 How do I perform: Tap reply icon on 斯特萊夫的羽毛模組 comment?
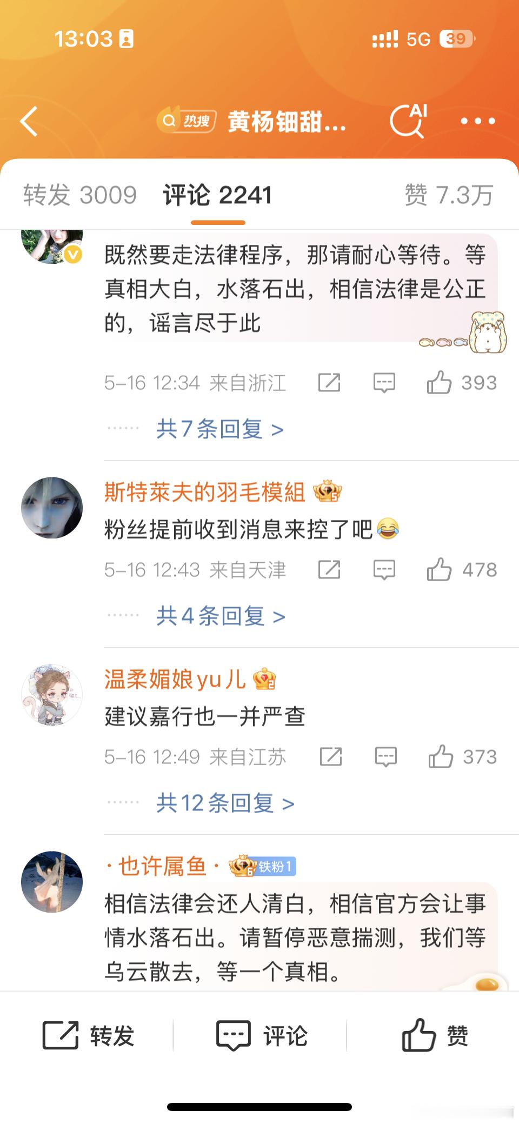coord(384,570)
